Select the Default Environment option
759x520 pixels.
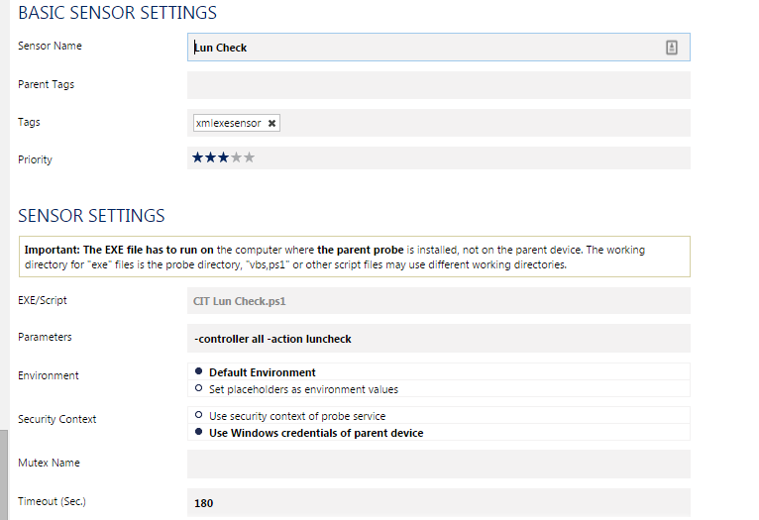[199, 372]
